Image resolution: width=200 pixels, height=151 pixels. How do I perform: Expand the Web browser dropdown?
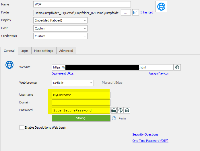coord(73,83)
